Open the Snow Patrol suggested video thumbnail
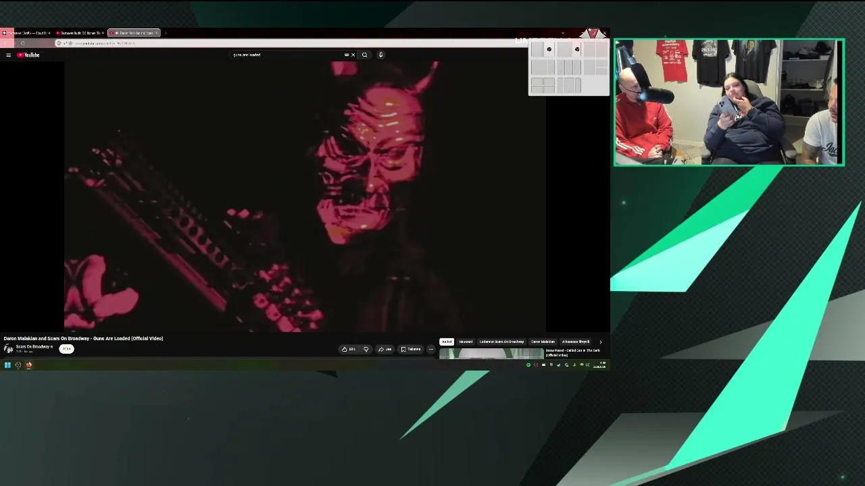This screenshot has height=486, width=865. tap(491, 353)
